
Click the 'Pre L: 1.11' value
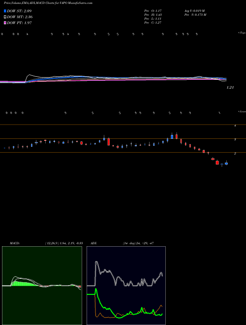point(153,19)
